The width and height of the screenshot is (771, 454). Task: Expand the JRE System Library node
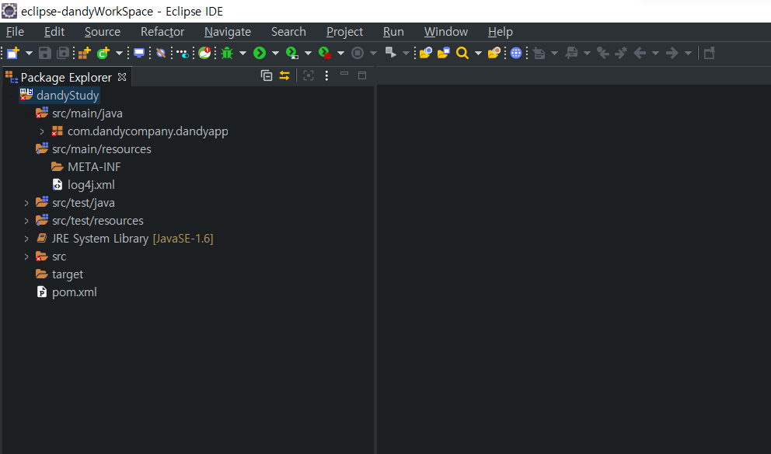[26, 239]
